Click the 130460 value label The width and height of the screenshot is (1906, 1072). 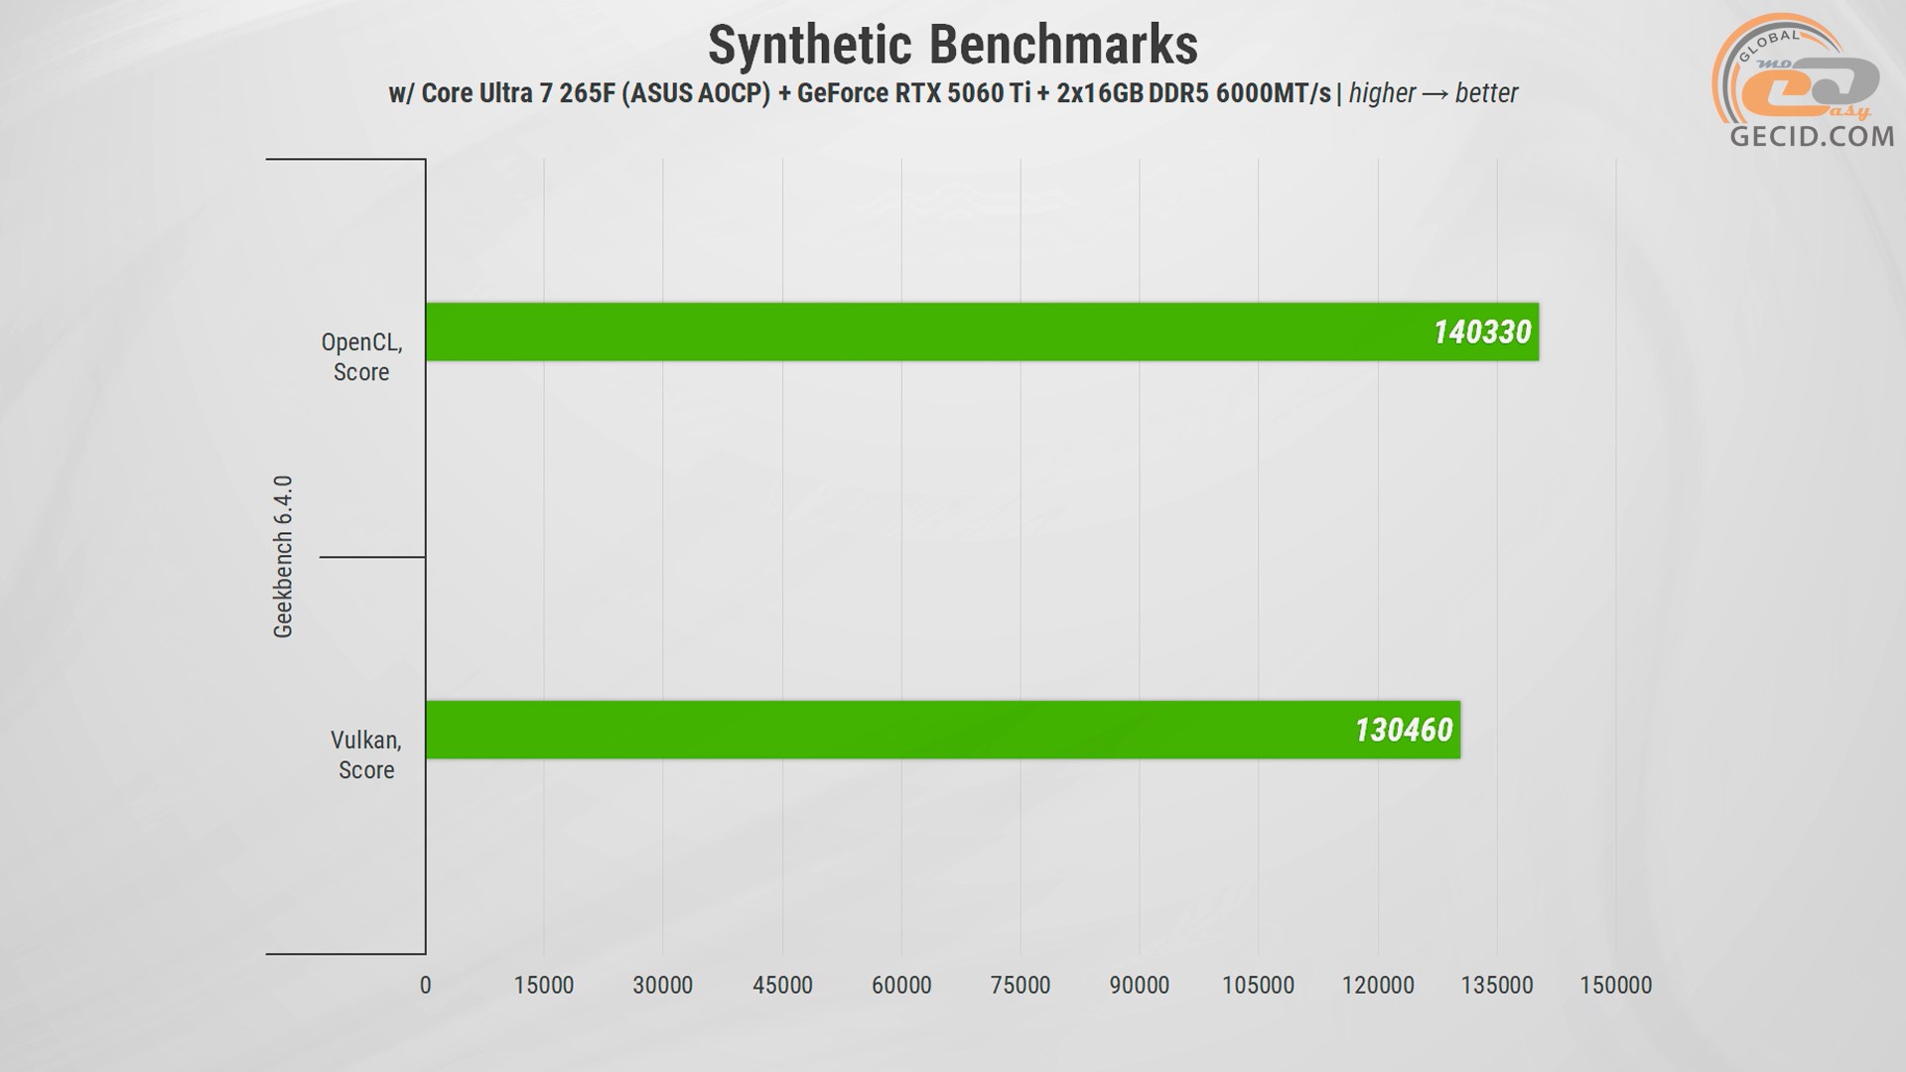tap(1404, 730)
